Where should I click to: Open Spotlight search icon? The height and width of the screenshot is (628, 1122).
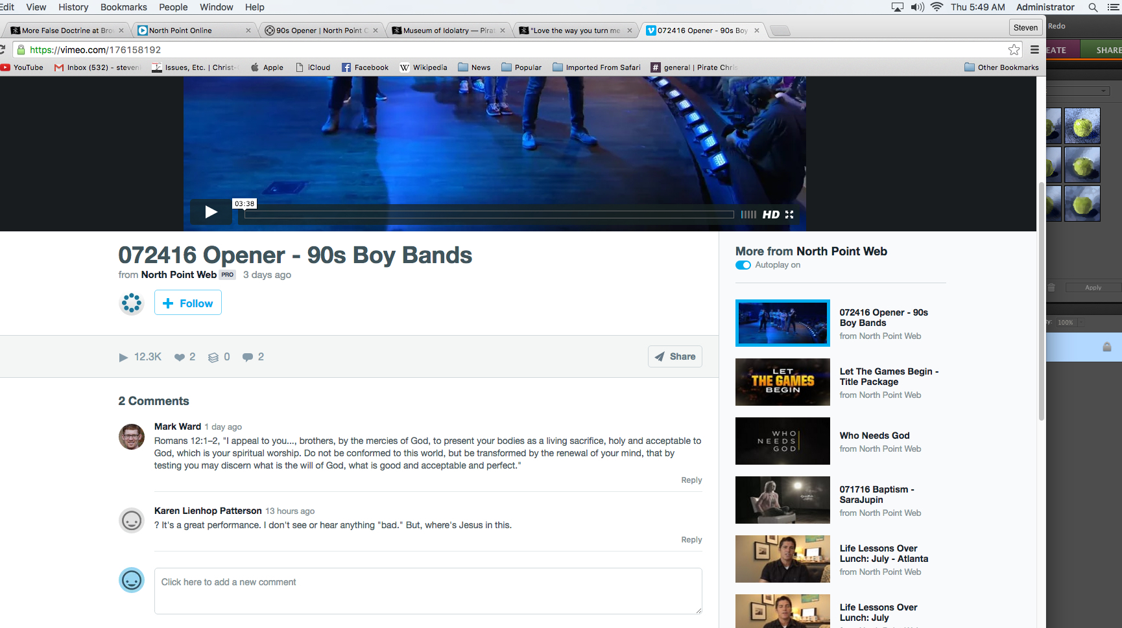click(x=1093, y=7)
